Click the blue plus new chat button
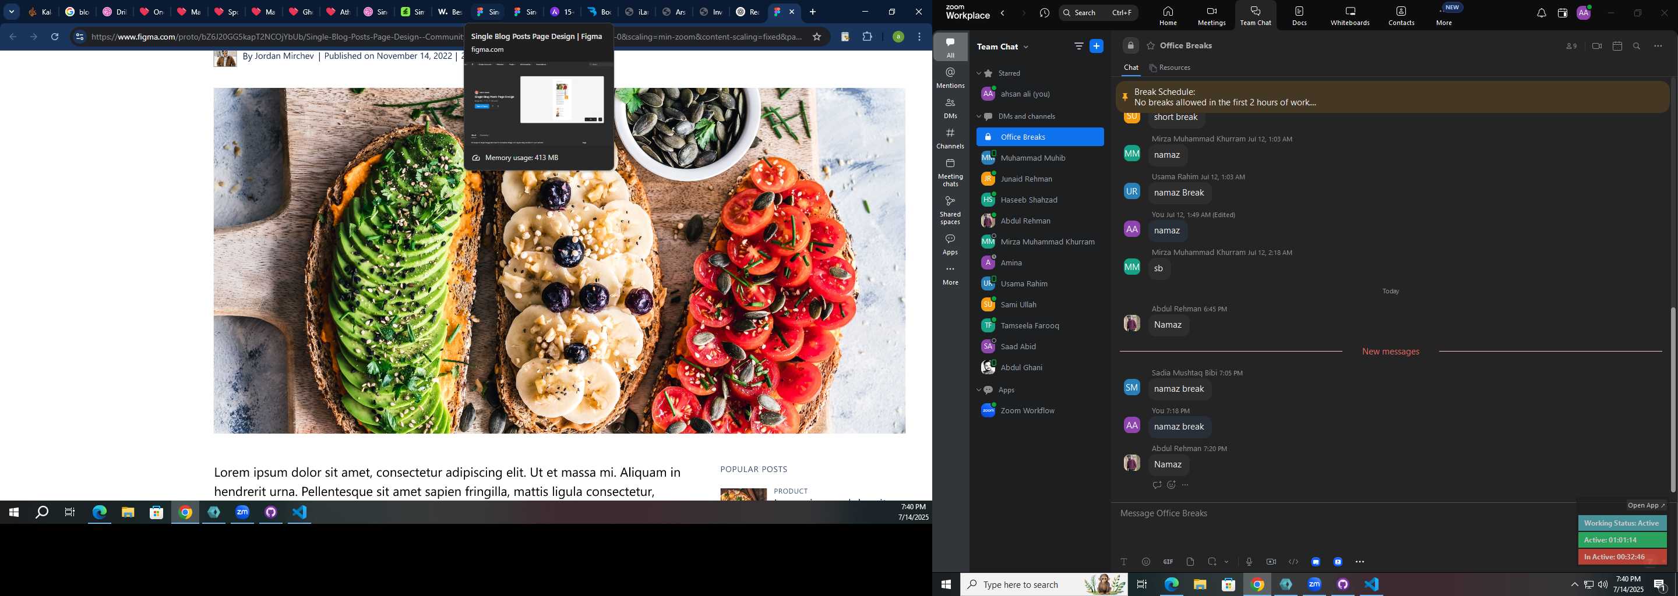Screen dimensions: 1678x596 pyautogui.click(x=1097, y=46)
